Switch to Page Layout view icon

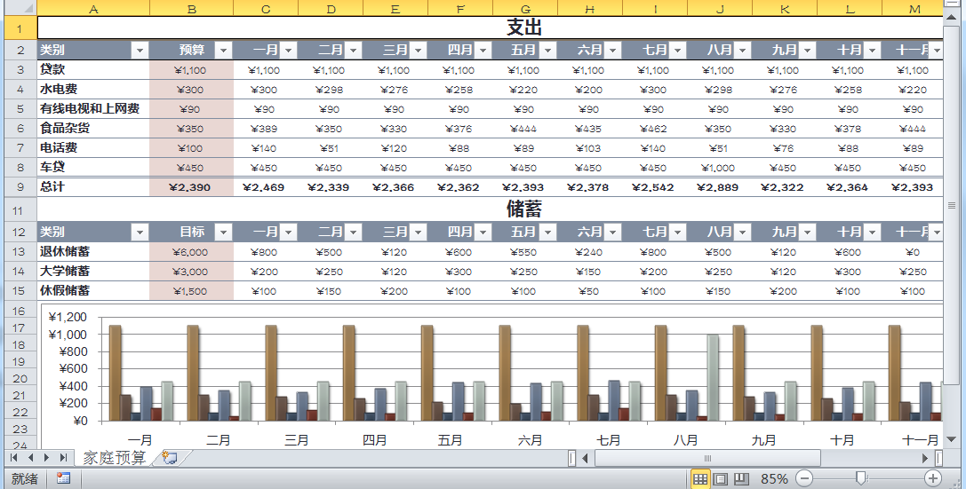click(x=721, y=478)
